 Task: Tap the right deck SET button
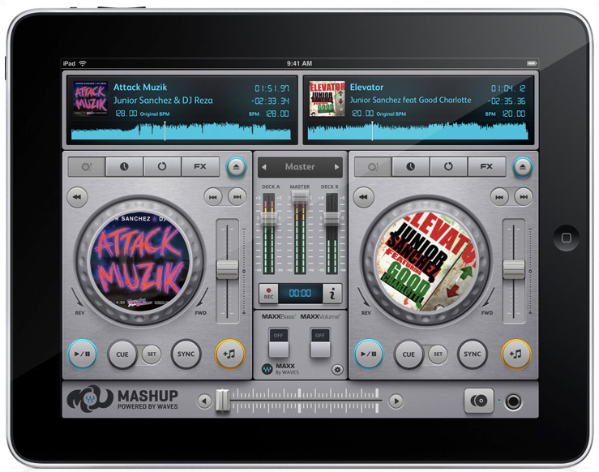pos(438,354)
